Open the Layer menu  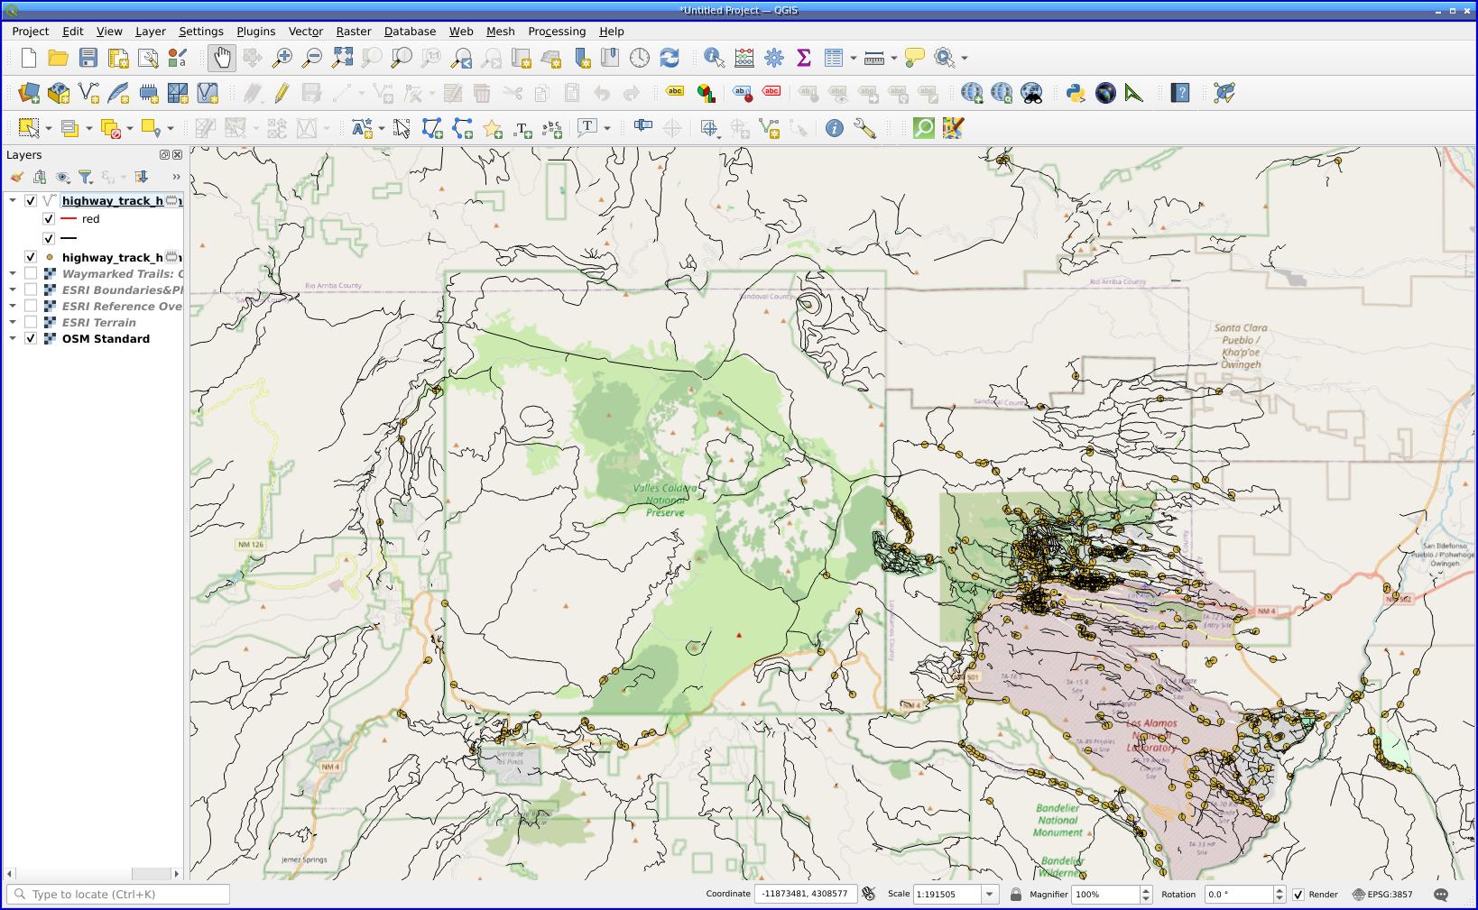pyautogui.click(x=151, y=31)
